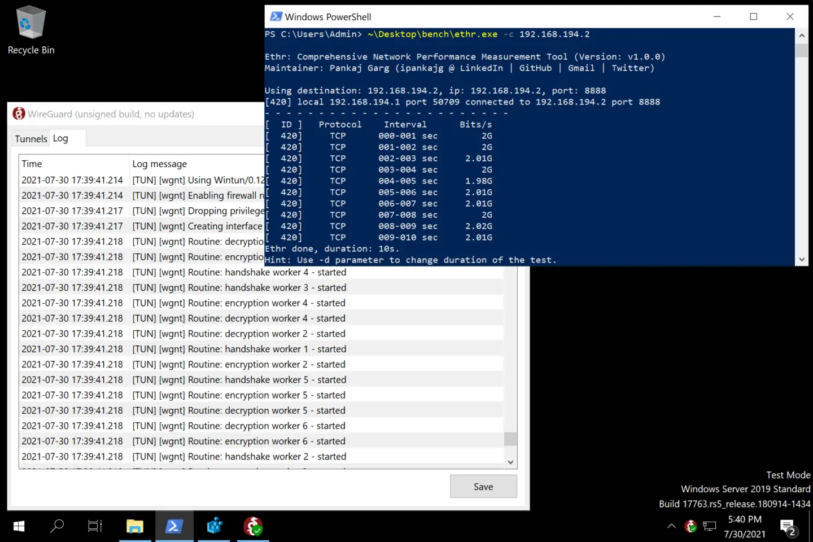Switch to PowerShell taskbar icon
The image size is (813, 542).
[x=174, y=526]
